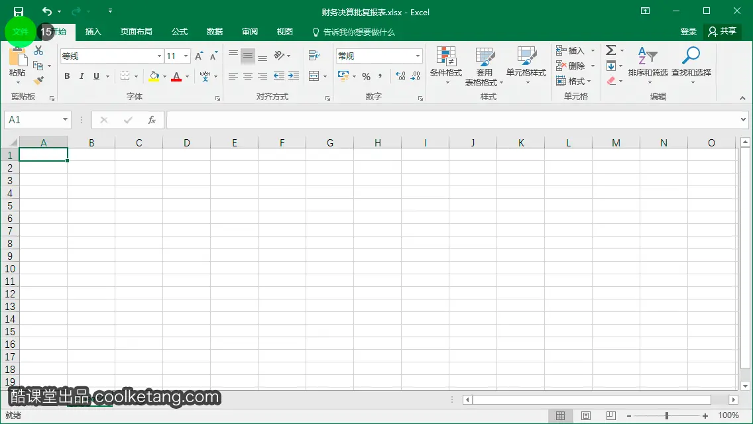Align text to the left

pos(233,76)
